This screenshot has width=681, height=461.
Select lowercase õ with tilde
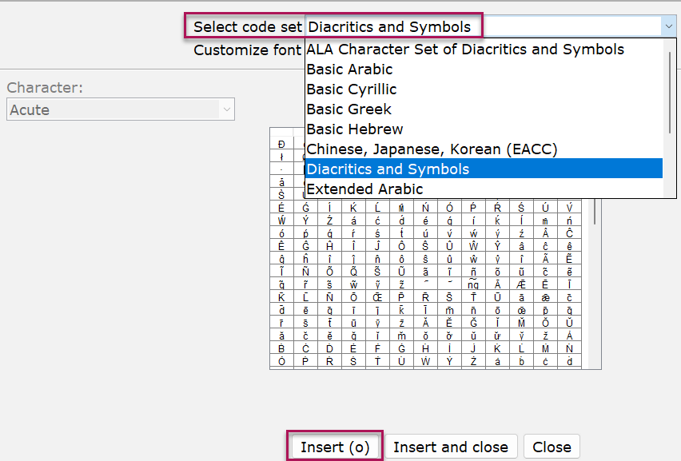point(497,272)
